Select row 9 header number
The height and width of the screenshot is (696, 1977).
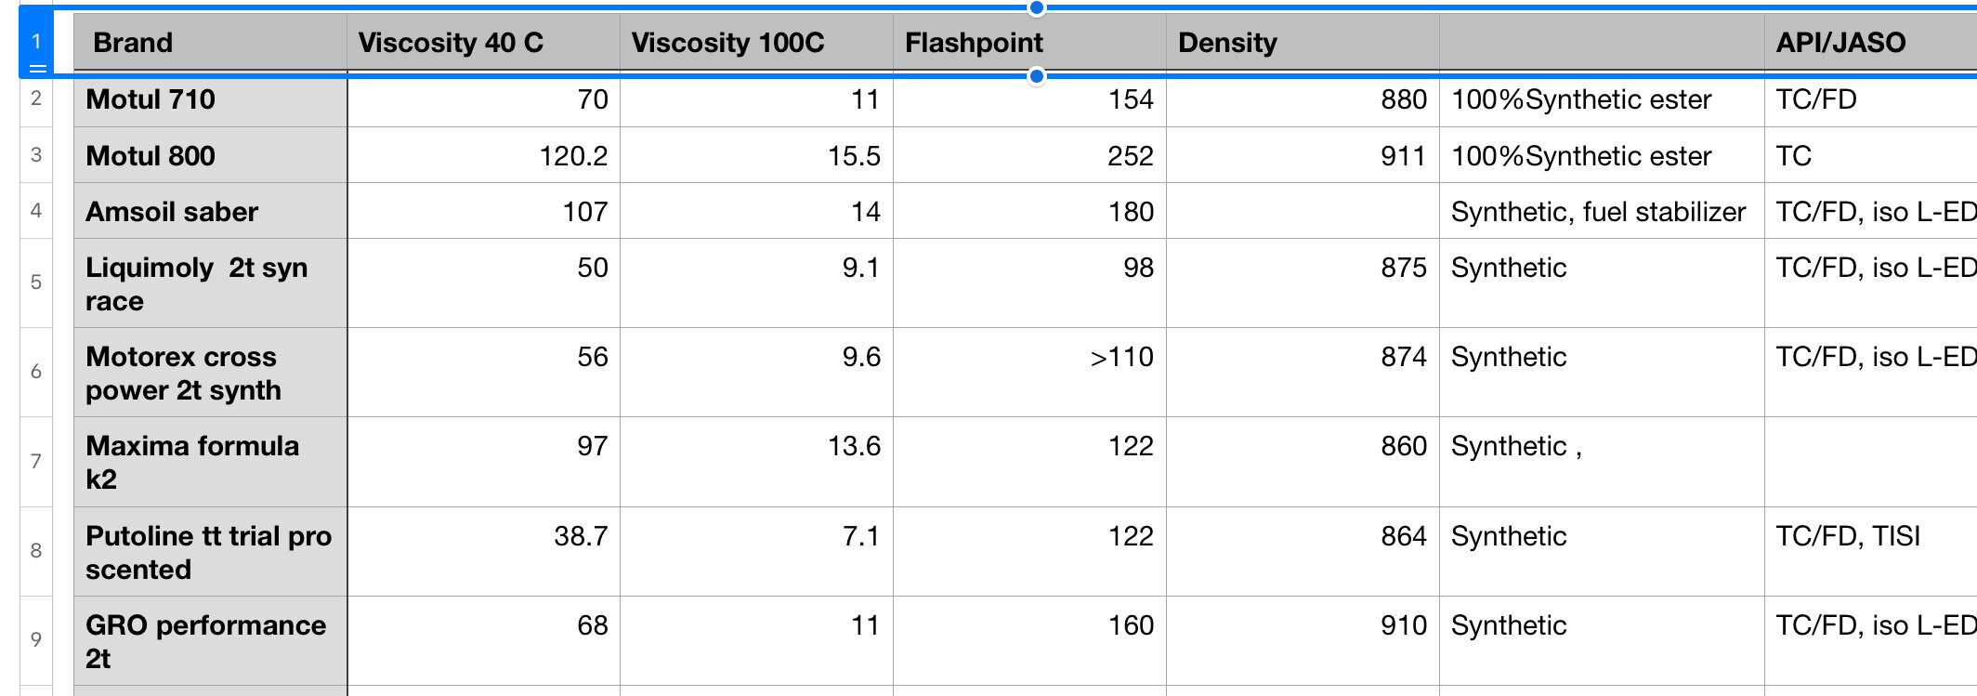[x=36, y=639]
